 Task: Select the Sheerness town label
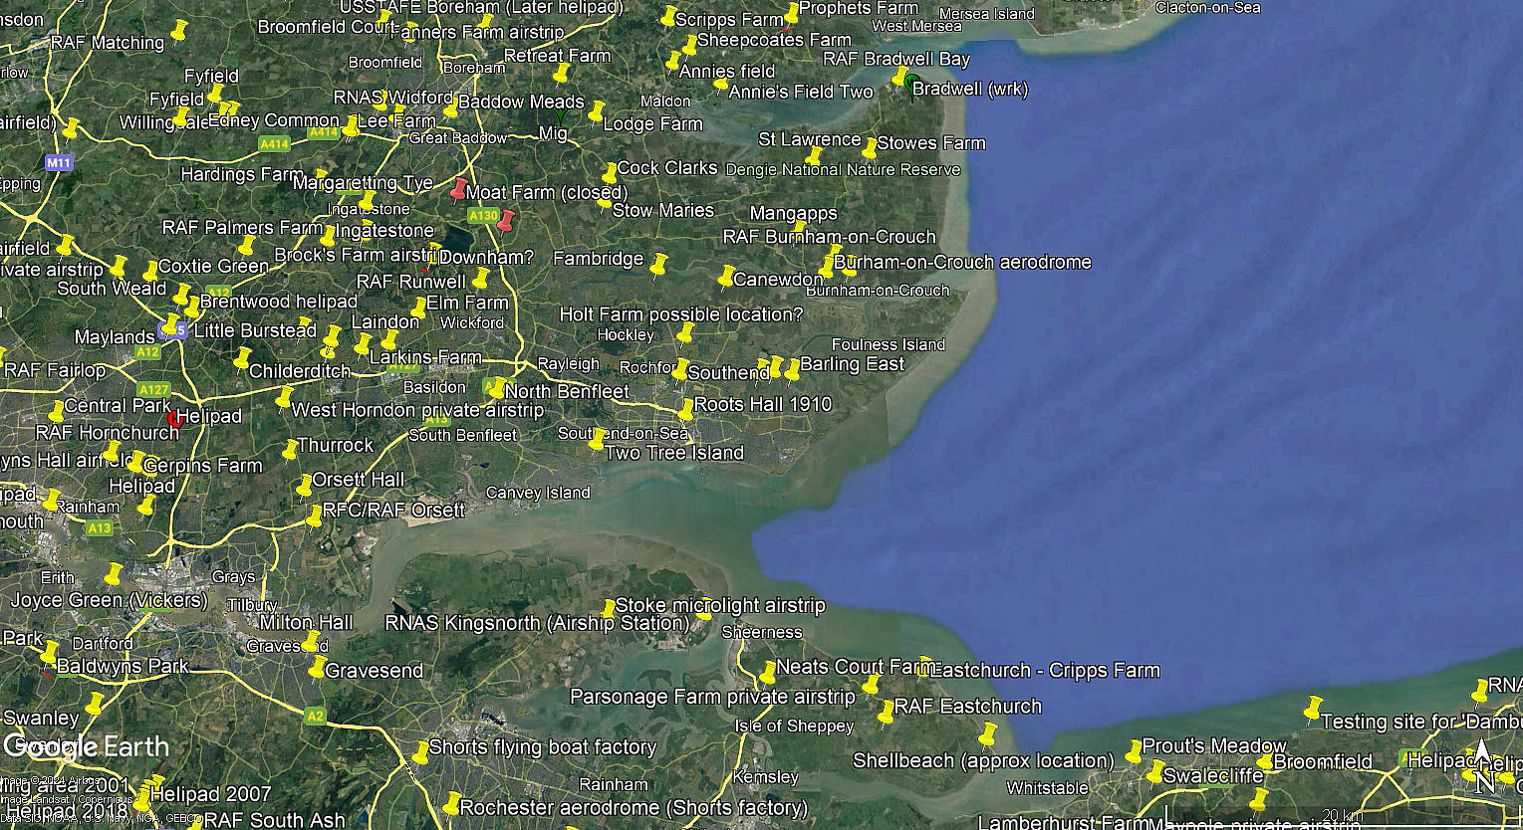coord(762,632)
